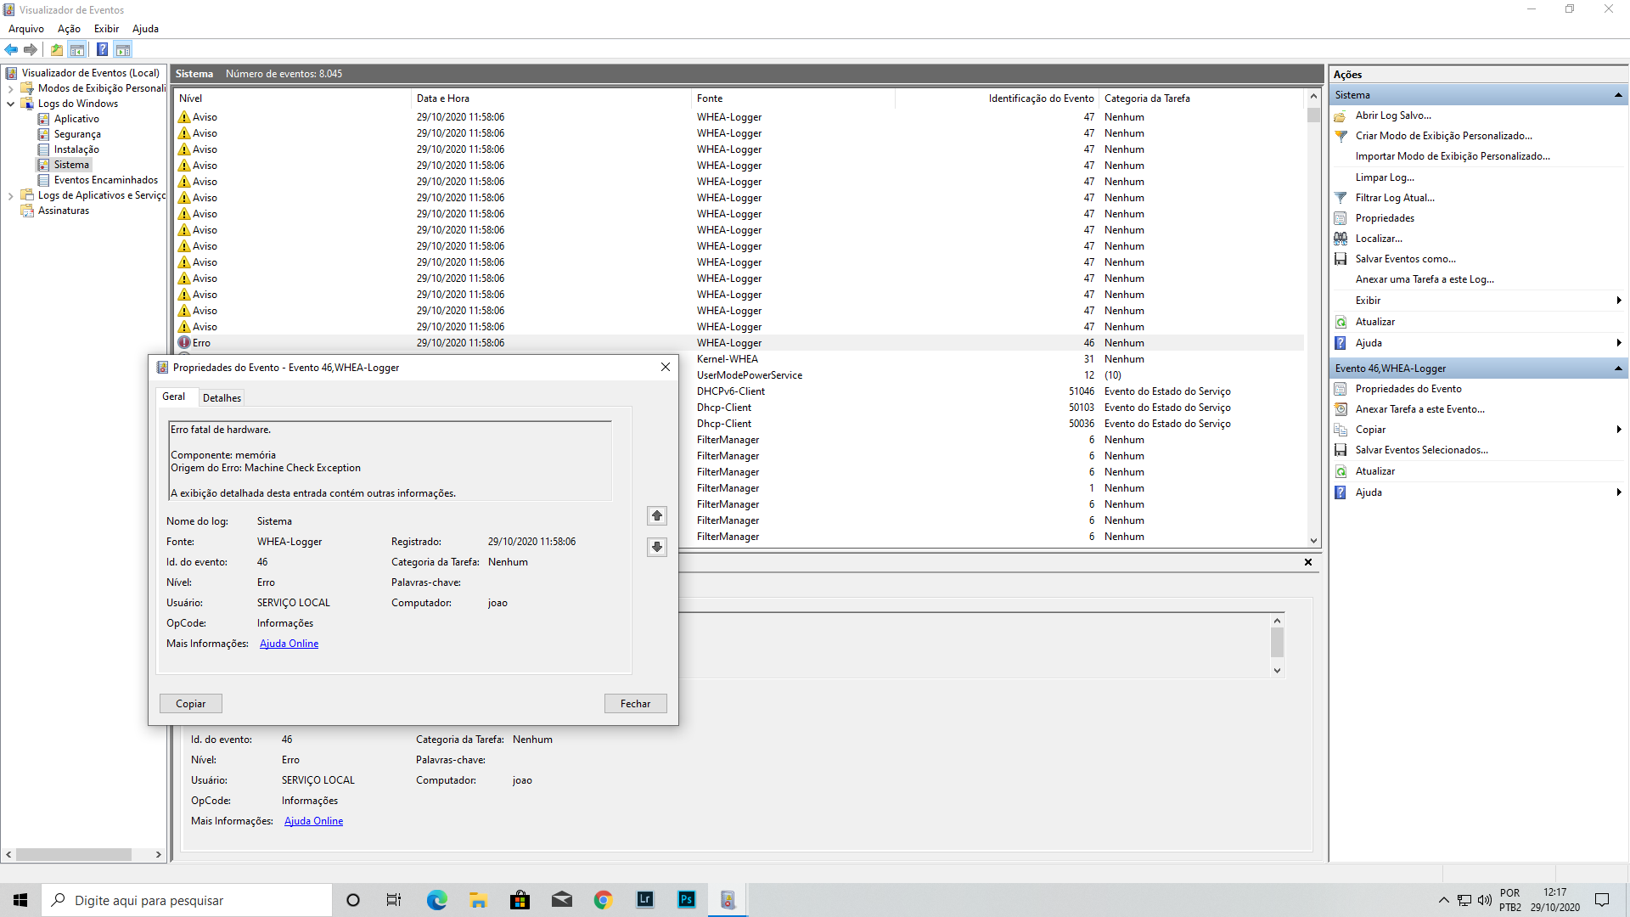This screenshot has width=1630, height=917.
Task: Switch to Detalhes tab in event dialog
Action: pyautogui.click(x=222, y=397)
